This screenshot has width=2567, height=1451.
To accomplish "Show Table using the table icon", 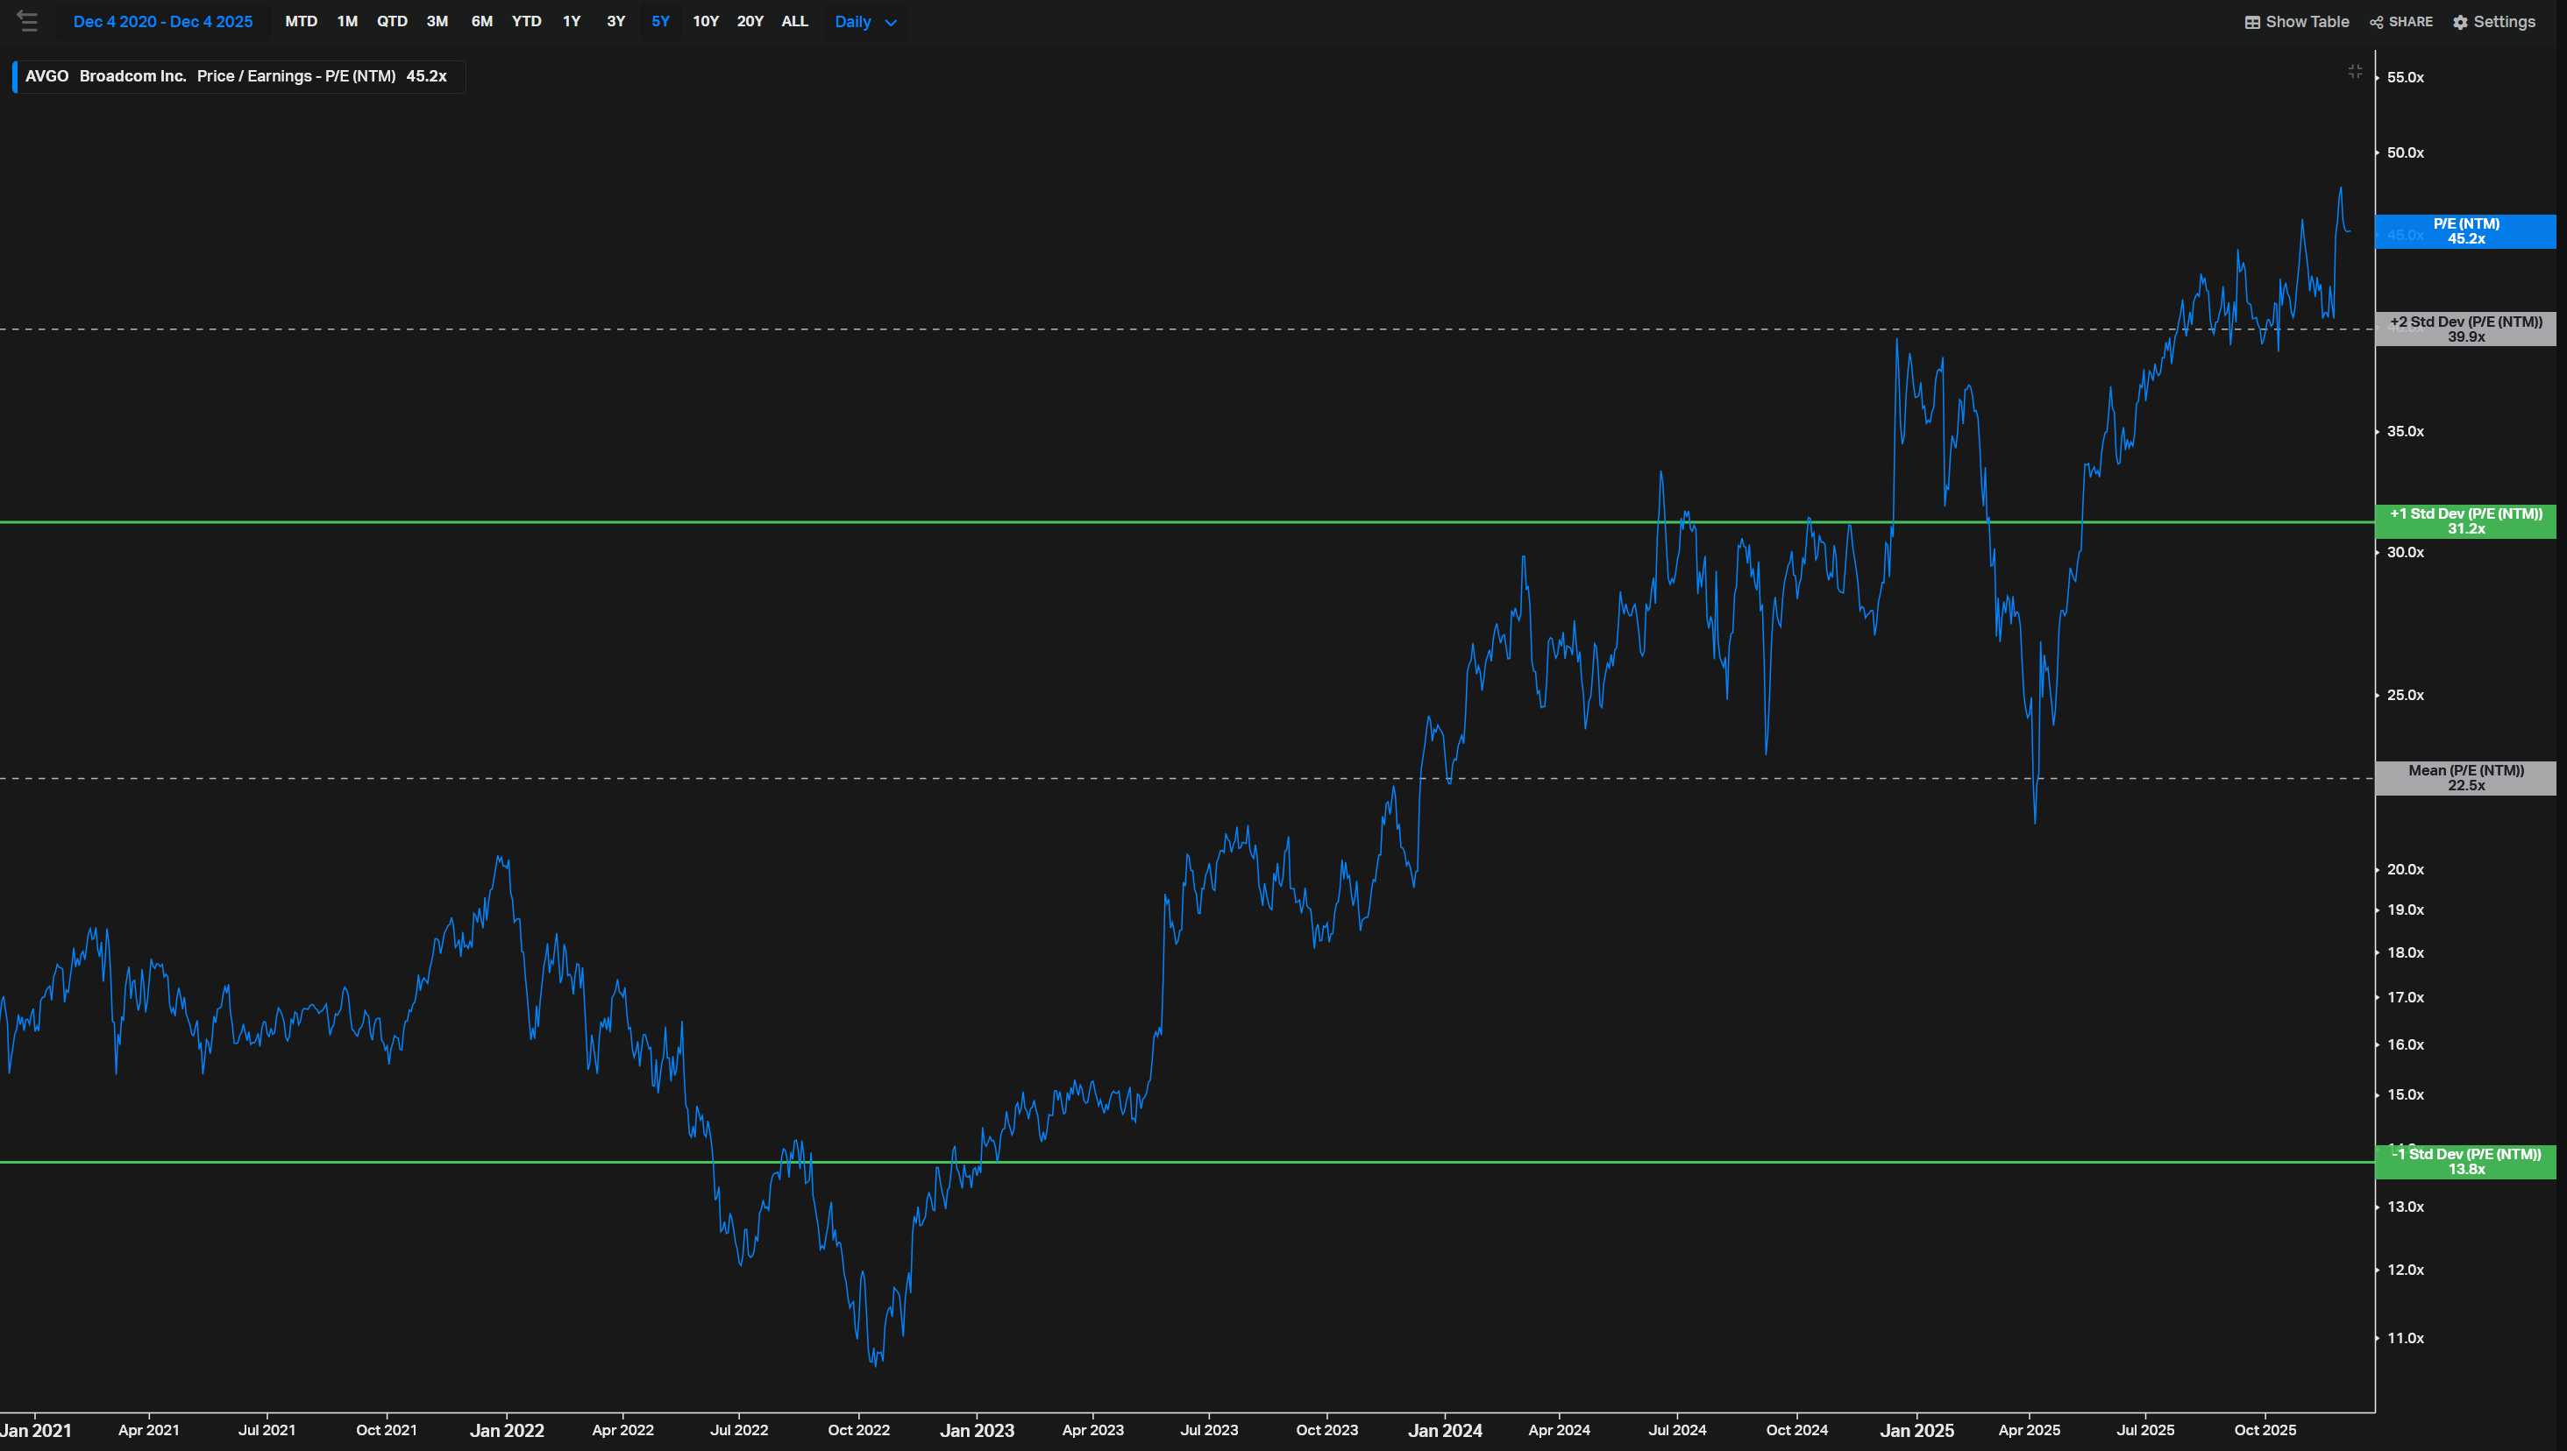I will point(2252,22).
